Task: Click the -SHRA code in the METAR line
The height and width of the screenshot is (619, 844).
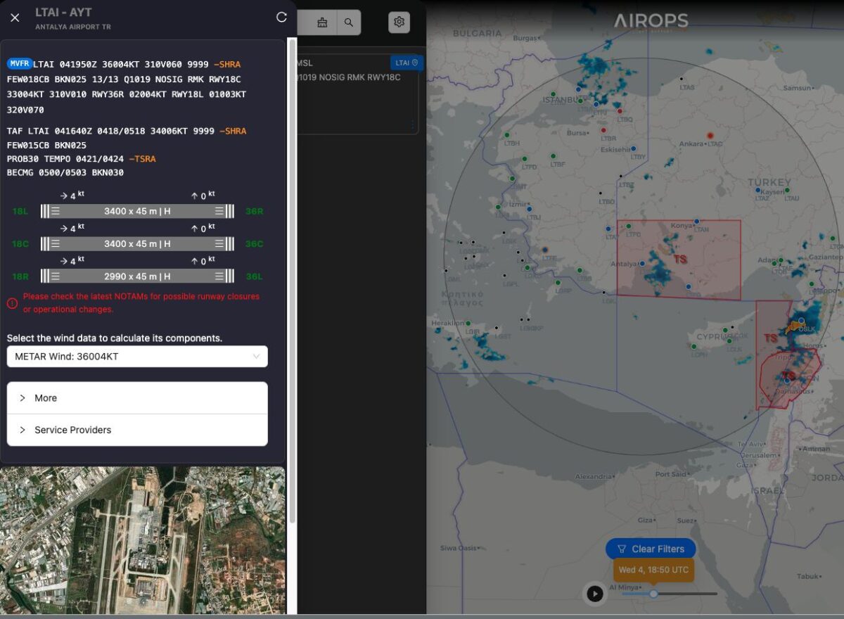Action: [x=227, y=64]
